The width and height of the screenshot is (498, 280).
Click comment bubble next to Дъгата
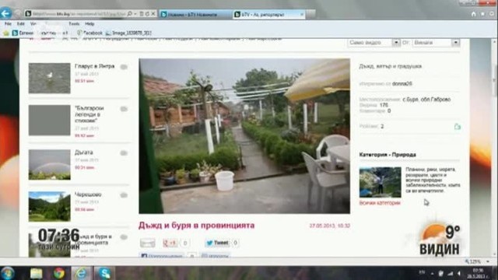(124, 153)
